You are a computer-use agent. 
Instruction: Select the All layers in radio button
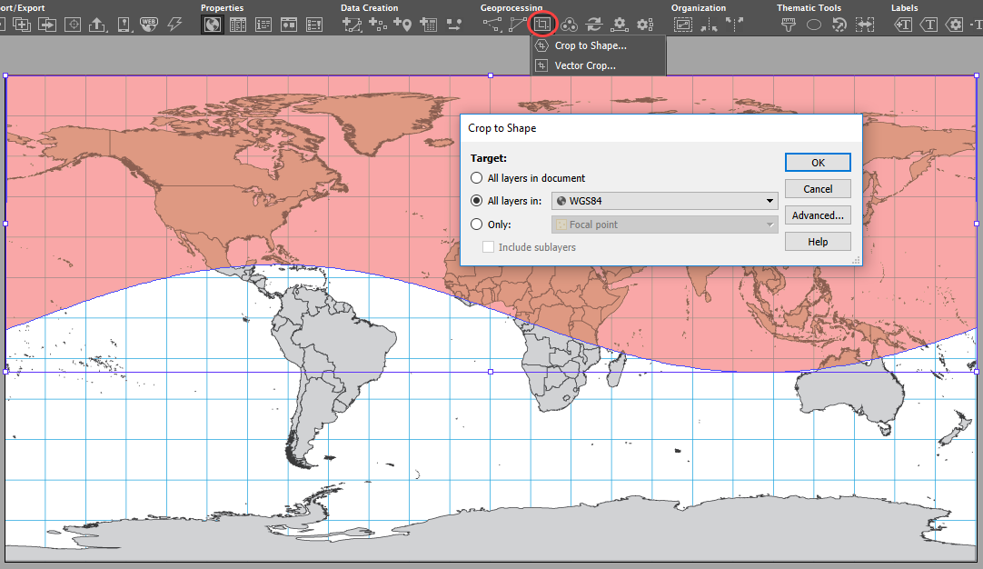[x=476, y=201]
